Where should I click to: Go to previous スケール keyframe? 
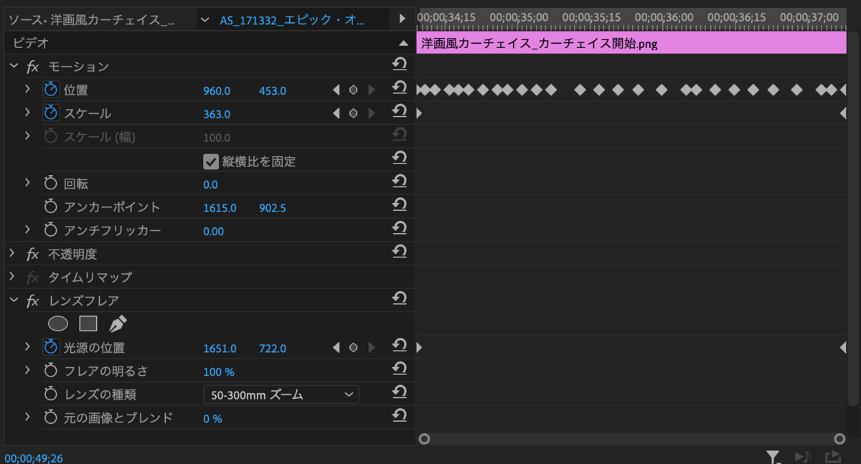pos(336,113)
